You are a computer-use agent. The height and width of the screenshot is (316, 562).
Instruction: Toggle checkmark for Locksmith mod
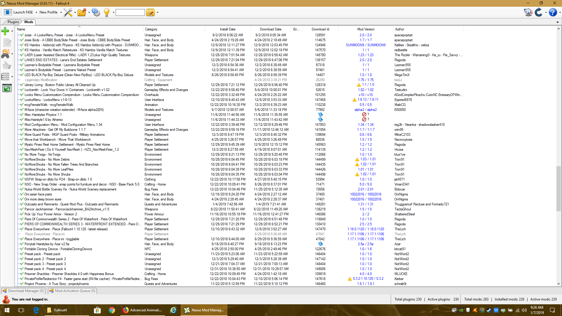[22, 90]
